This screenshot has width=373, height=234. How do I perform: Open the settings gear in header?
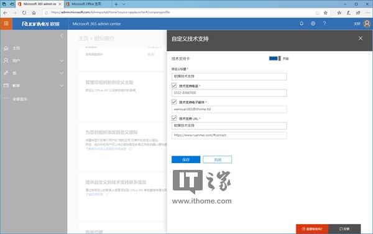coord(313,24)
